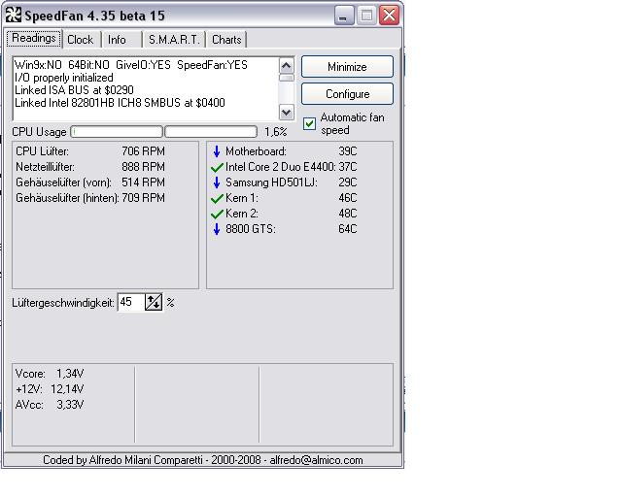Click the log box scrollbar thumb
Image resolution: width=622 pixels, height=497 pixels.
tap(287, 78)
